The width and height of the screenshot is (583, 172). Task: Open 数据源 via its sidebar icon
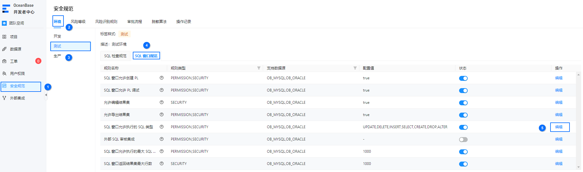(x=4, y=49)
